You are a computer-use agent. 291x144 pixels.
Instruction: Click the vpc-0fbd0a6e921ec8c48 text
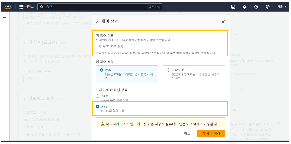tap(42, 119)
